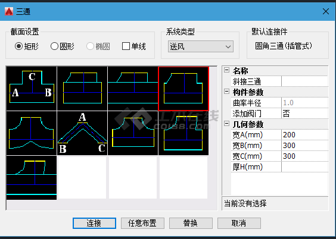Collapse the 名称 property group
336x239 pixels.
coord(227,70)
